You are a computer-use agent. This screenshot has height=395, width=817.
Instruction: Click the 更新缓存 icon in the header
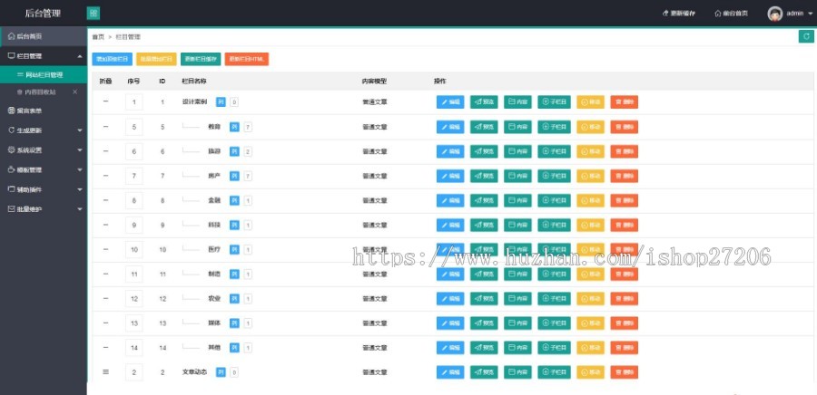[x=665, y=14]
